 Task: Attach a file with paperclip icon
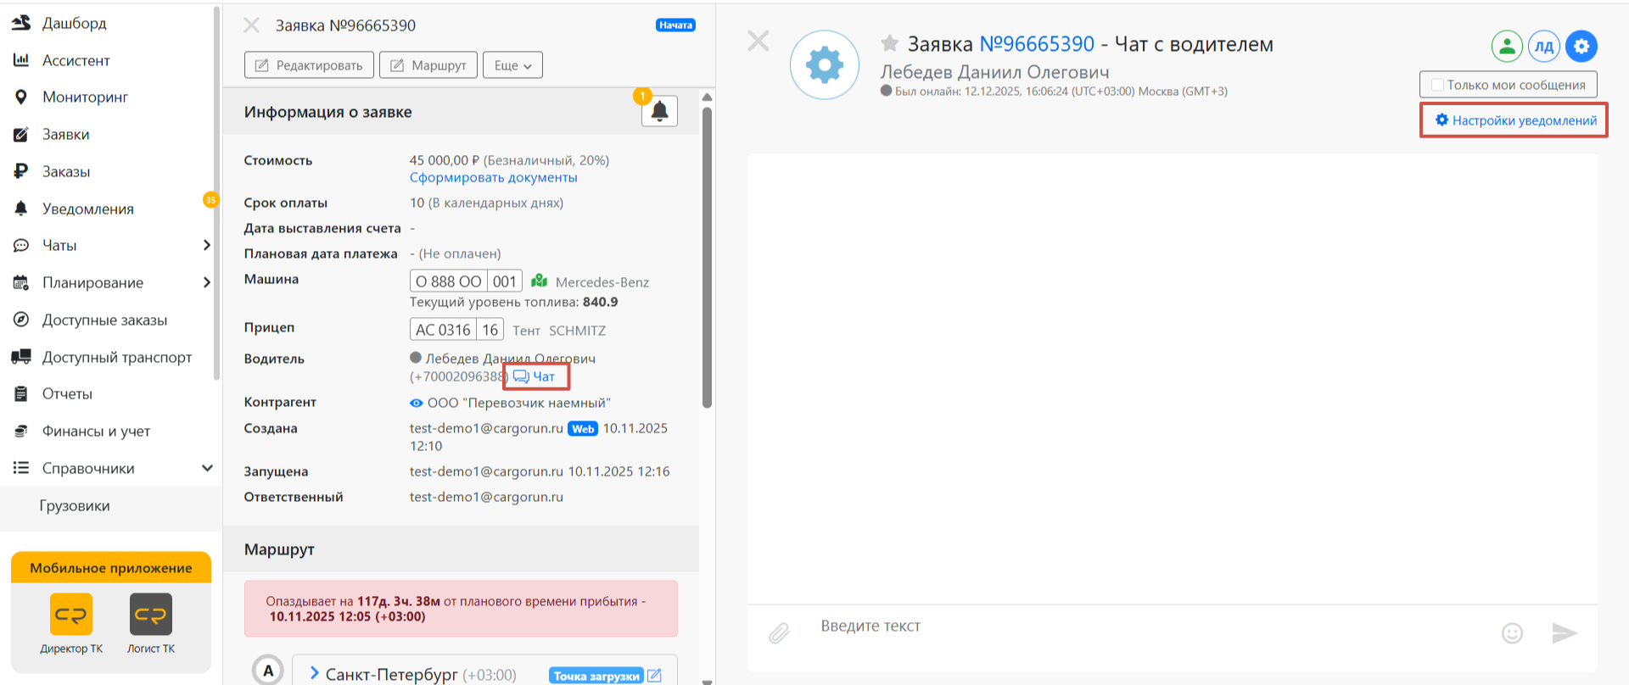point(779,632)
